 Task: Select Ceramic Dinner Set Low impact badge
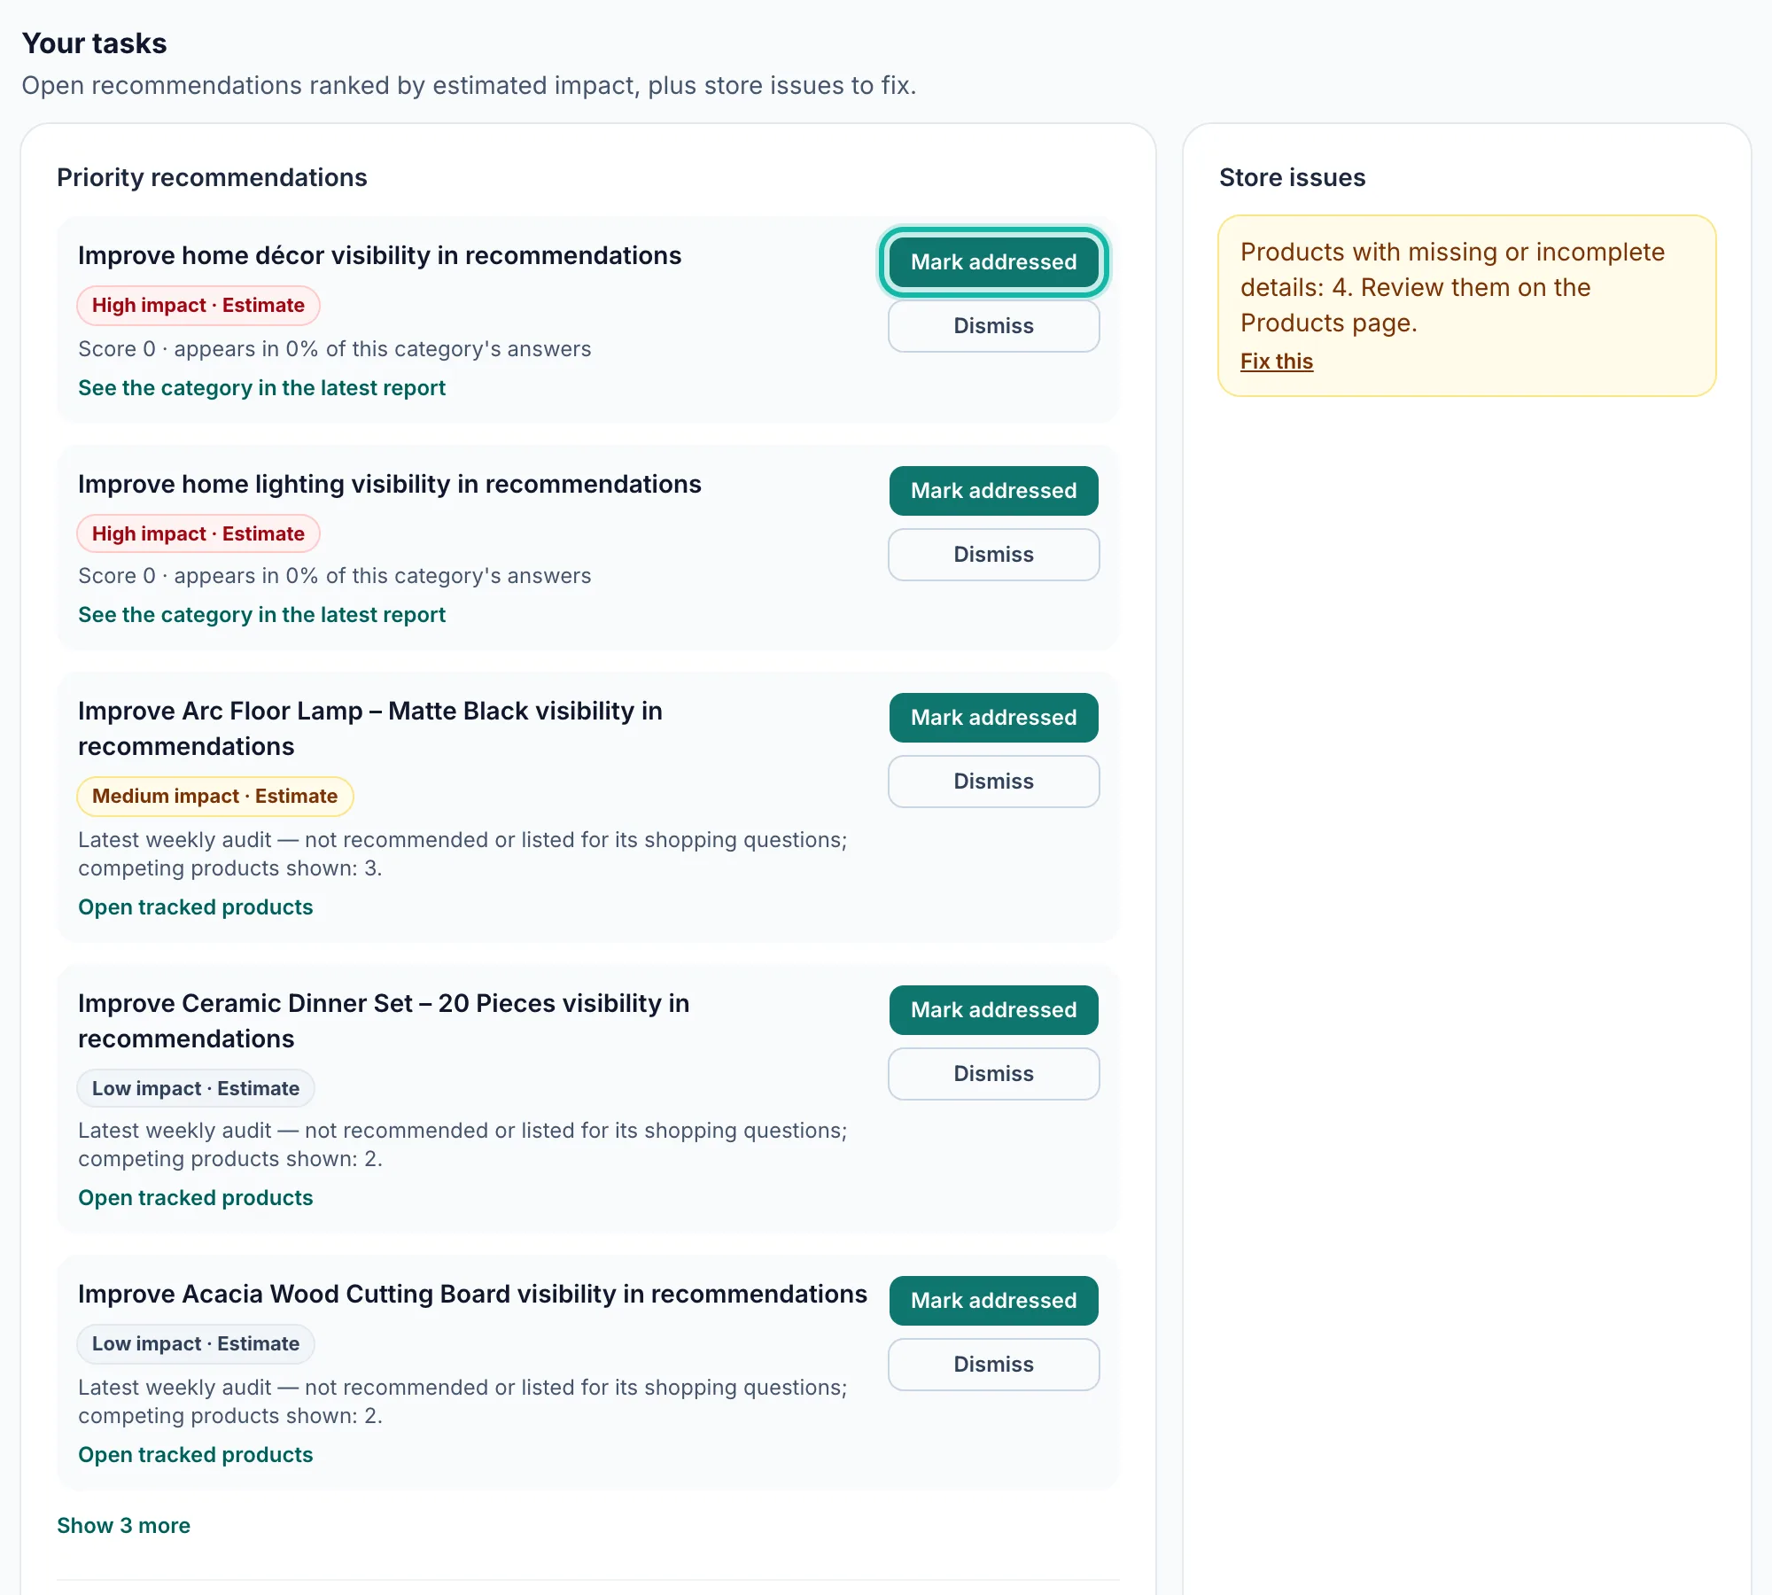coord(196,1089)
